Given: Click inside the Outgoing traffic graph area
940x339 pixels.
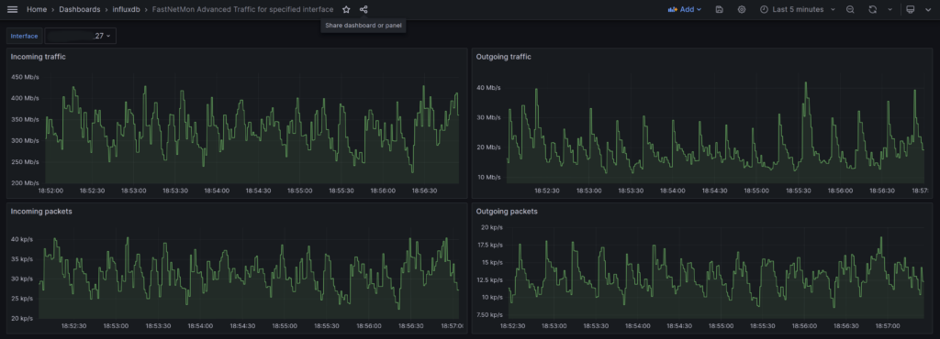Looking at the screenshot, I should point(714,128).
